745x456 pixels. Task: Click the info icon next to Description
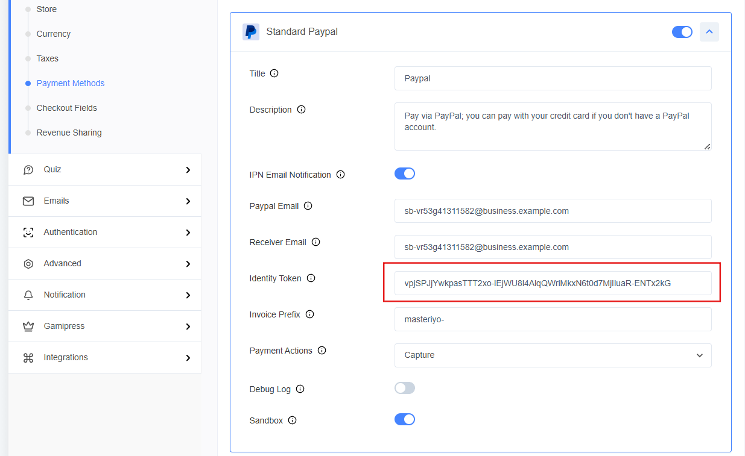click(x=301, y=110)
